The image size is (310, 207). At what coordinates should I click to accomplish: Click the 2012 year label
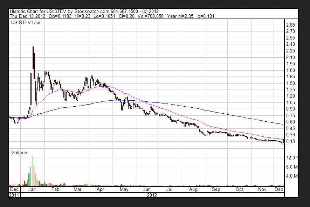(152, 195)
